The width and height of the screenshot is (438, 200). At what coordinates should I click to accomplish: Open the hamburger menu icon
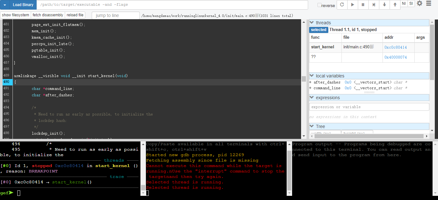[x=429, y=4]
